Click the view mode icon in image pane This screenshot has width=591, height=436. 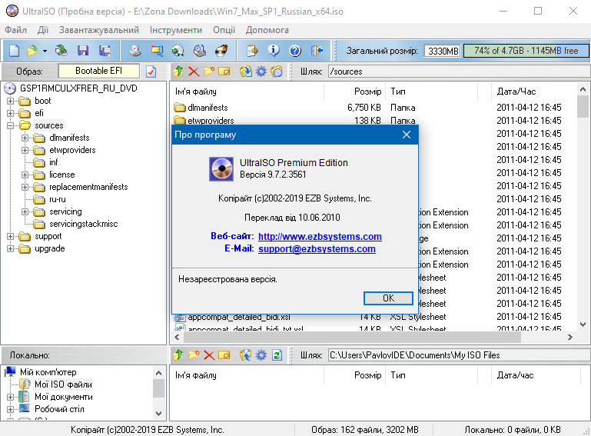click(276, 71)
